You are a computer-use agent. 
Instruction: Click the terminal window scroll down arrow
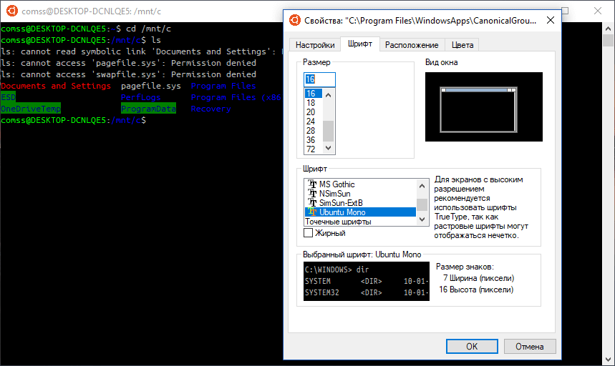coord(609,360)
